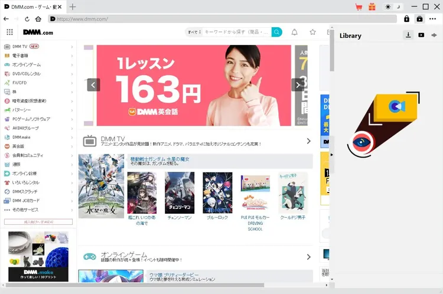443x294 pixels.
Task: Open the notifications bell icon
Action: [x=295, y=32]
